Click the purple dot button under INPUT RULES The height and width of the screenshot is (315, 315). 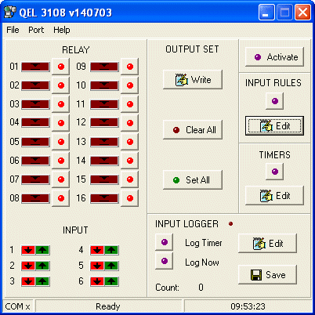click(275, 101)
